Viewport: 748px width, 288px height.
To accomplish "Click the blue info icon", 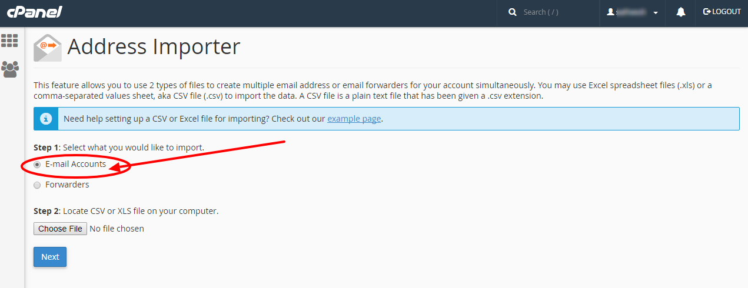I will pyautogui.click(x=46, y=119).
